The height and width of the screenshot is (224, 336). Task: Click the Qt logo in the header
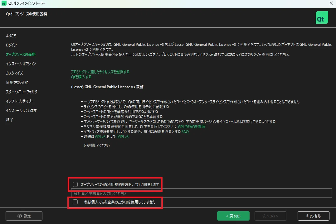click(x=322, y=17)
